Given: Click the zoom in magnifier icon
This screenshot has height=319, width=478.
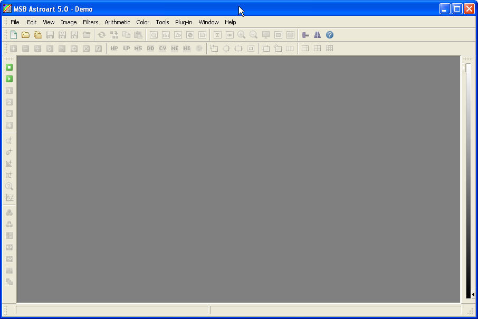Looking at the screenshot, I should tap(242, 35).
